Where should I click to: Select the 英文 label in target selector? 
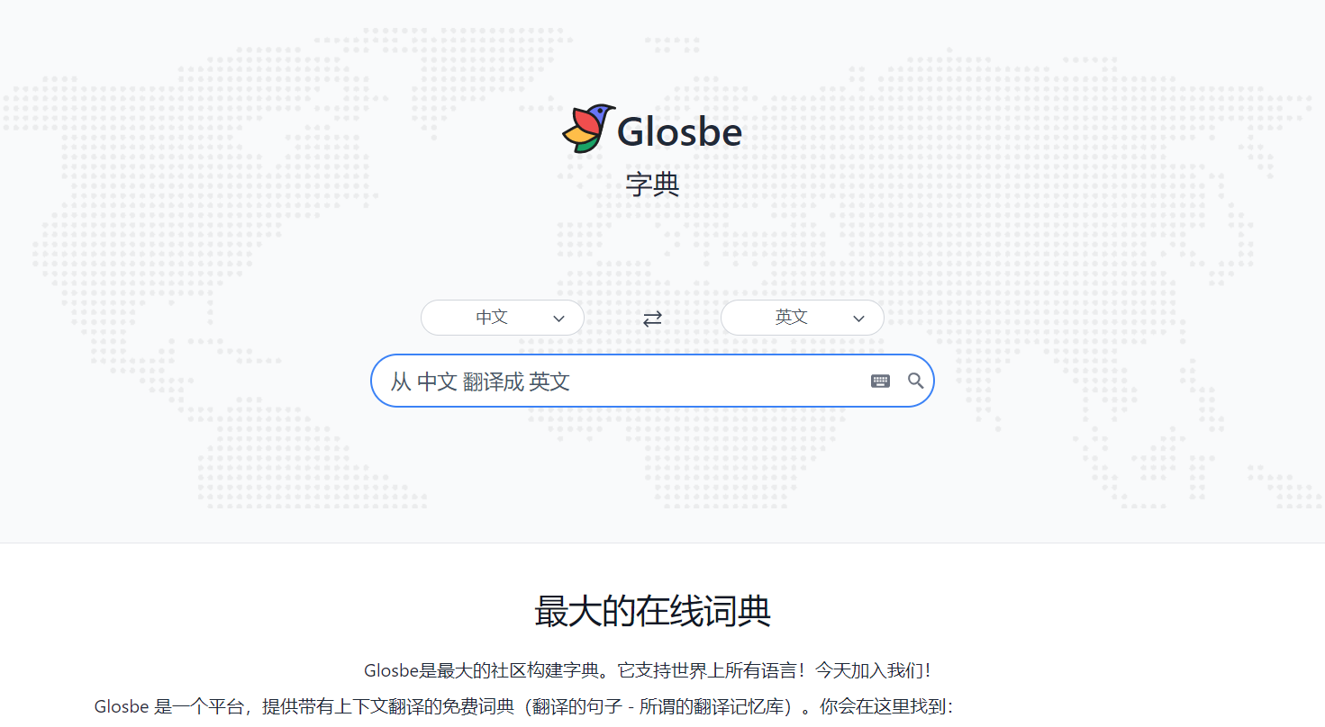tap(791, 318)
